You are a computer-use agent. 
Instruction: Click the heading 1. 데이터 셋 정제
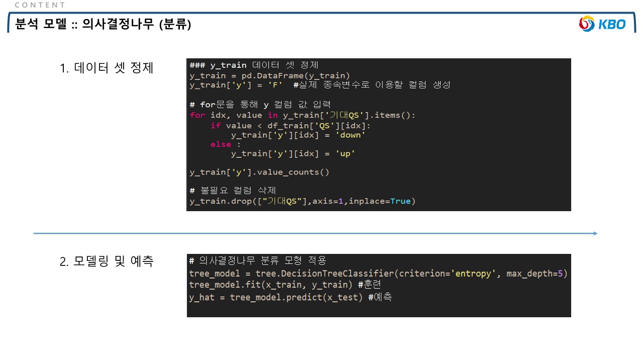click(x=106, y=68)
